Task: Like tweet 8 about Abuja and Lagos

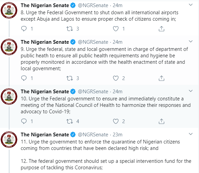Action: coord(116,29)
